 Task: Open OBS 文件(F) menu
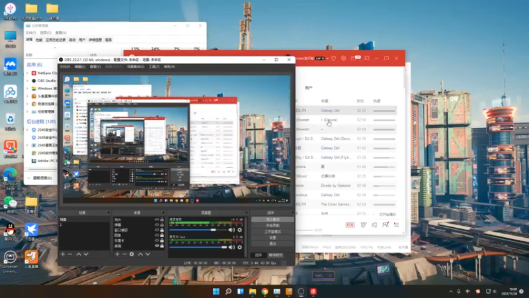tap(65, 67)
